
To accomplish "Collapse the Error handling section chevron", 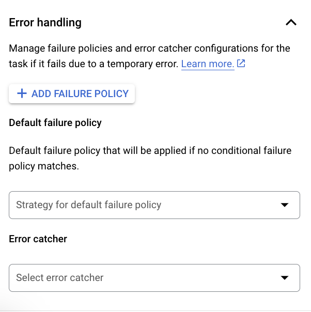I will (x=291, y=22).
